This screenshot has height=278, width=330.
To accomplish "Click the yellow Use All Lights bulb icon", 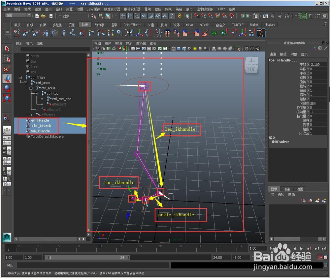I will tap(195, 49).
